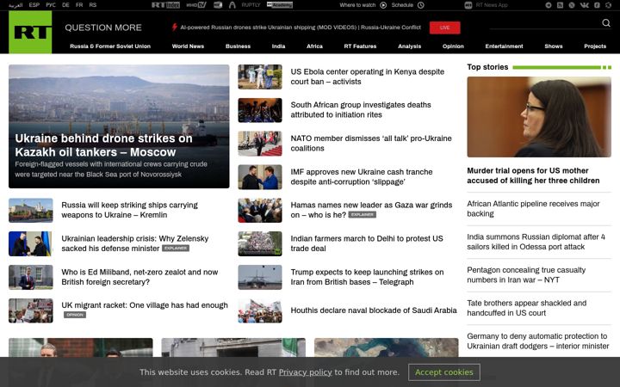This screenshot has width=620, height=387.
Task: Open the US Ebola center story thumbnail
Action: [260, 77]
